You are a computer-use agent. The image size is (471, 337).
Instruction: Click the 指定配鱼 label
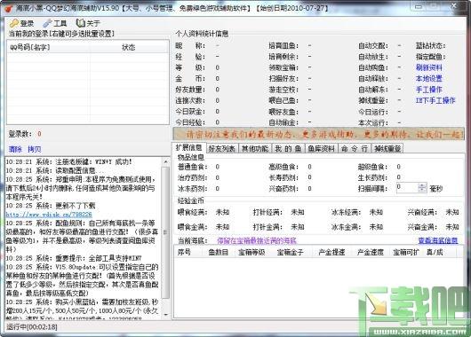click(x=430, y=57)
